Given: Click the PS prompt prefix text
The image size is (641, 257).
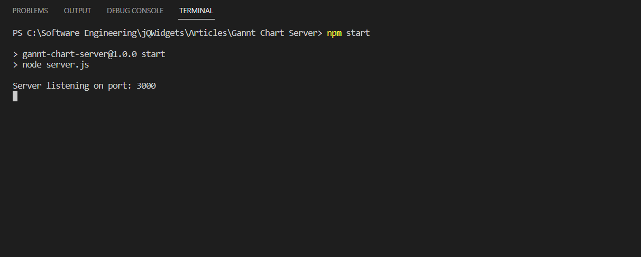Looking at the screenshot, I should click(x=17, y=33).
